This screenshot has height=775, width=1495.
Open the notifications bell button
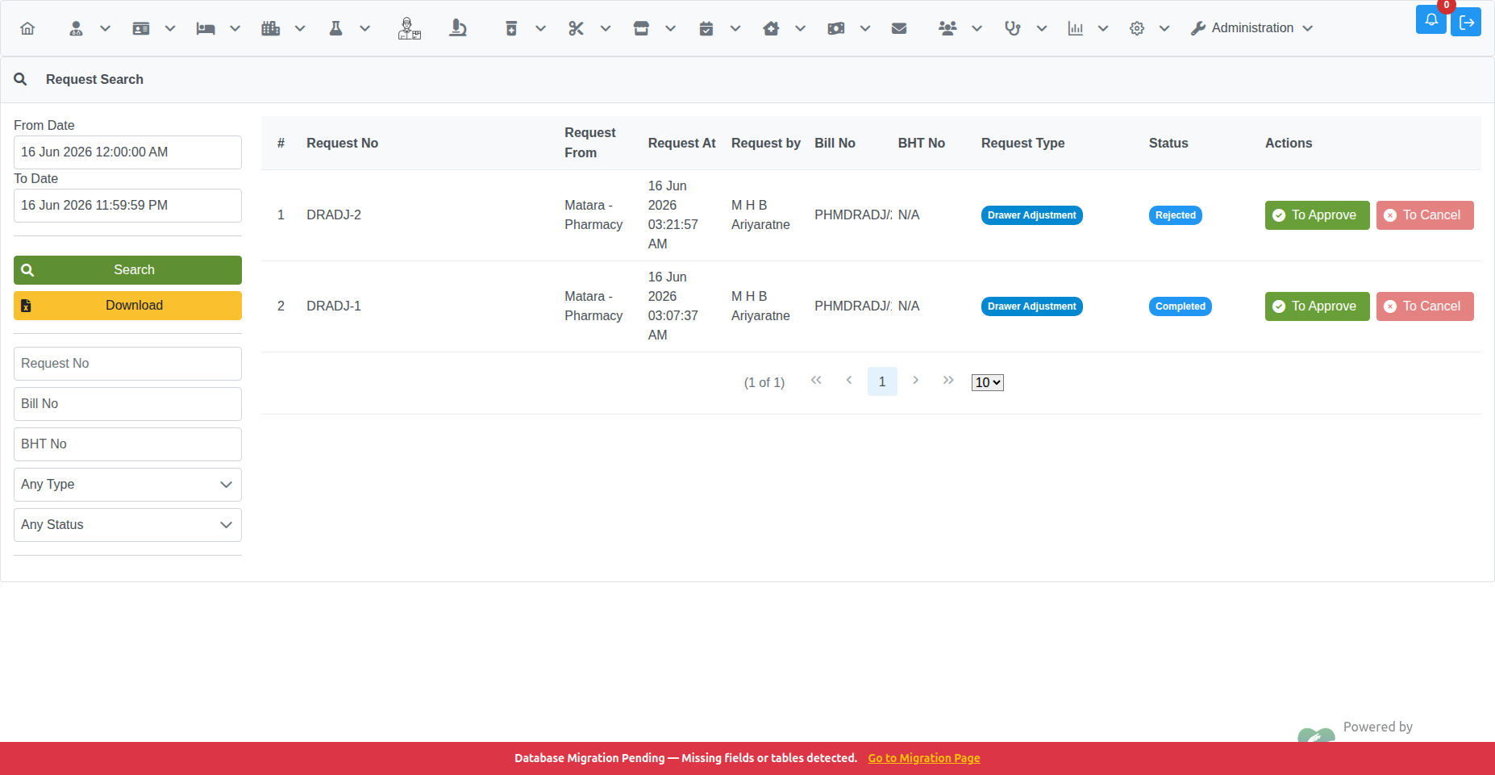[x=1431, y=19]
